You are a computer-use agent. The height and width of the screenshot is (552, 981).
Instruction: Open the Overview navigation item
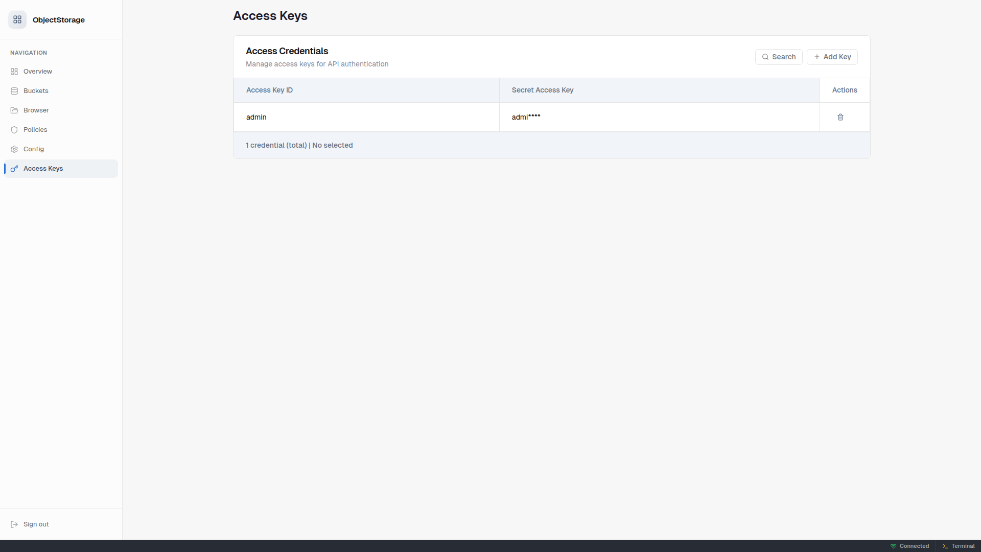(38, 72)
